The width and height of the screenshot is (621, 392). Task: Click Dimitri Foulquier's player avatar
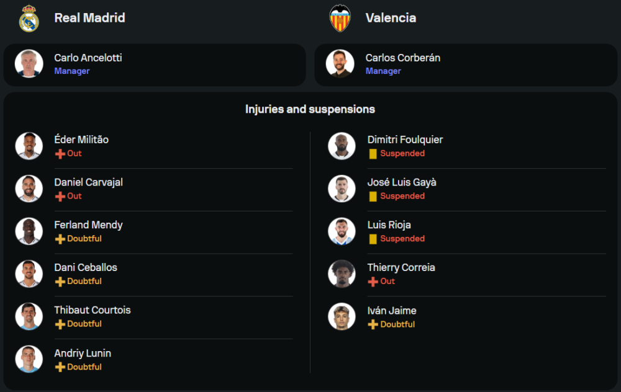point(342,146)
